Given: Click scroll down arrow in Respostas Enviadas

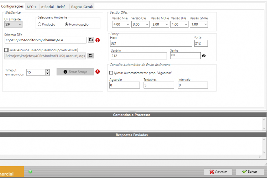Looking at the screenshot, I should coord(264,152).
